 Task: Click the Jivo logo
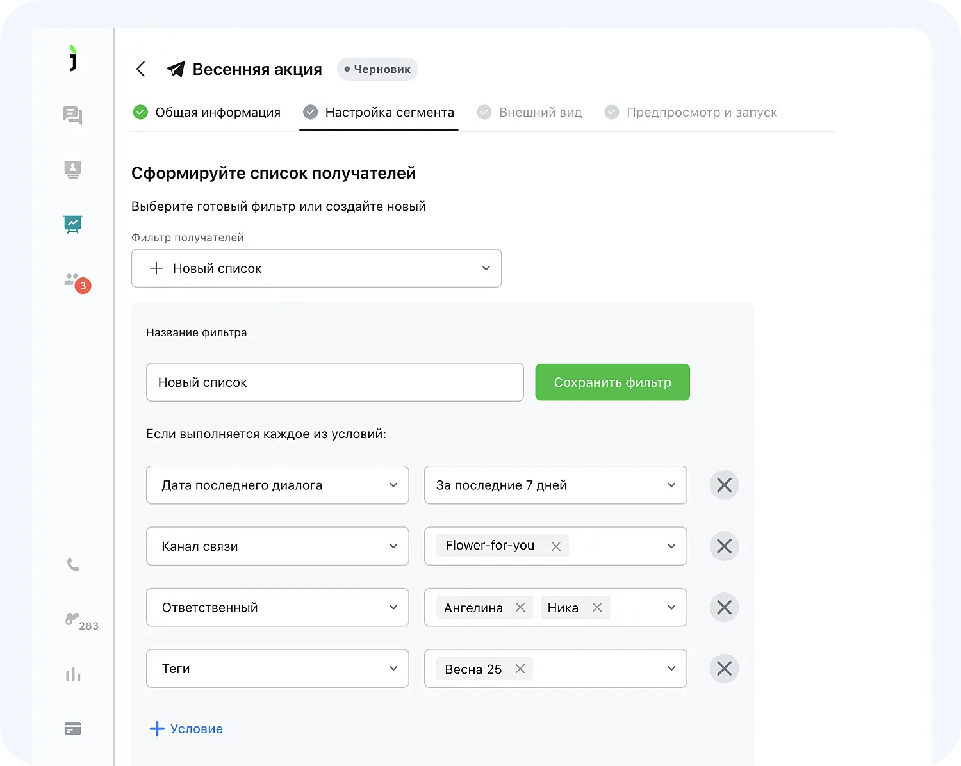click(72, 58)
